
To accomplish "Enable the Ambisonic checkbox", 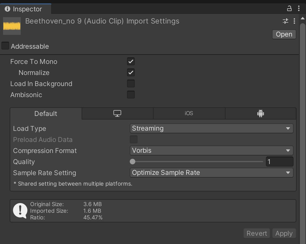I will [131, 95].
